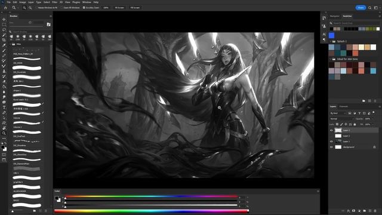Show Layer 2 by clicking its visibility box
This screenshot has width=382, height=215.
(331, 136)
